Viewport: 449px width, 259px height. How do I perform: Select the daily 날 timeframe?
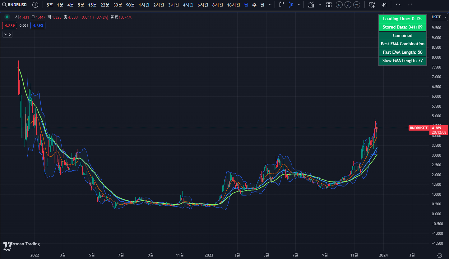[246, 5]
